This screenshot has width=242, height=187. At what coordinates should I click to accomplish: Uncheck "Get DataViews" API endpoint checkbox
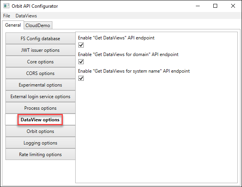(81, 45)
